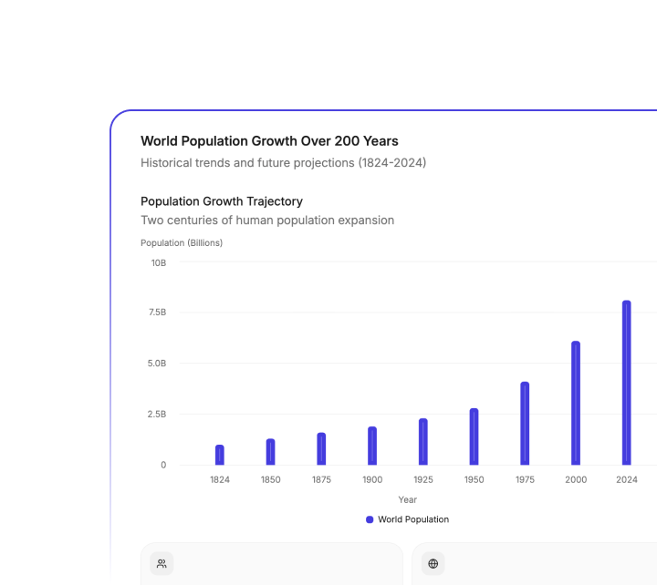Screen dimensions: 657x585
Task: Click the blue World Population legend dot
Action: tap(370, 519)
